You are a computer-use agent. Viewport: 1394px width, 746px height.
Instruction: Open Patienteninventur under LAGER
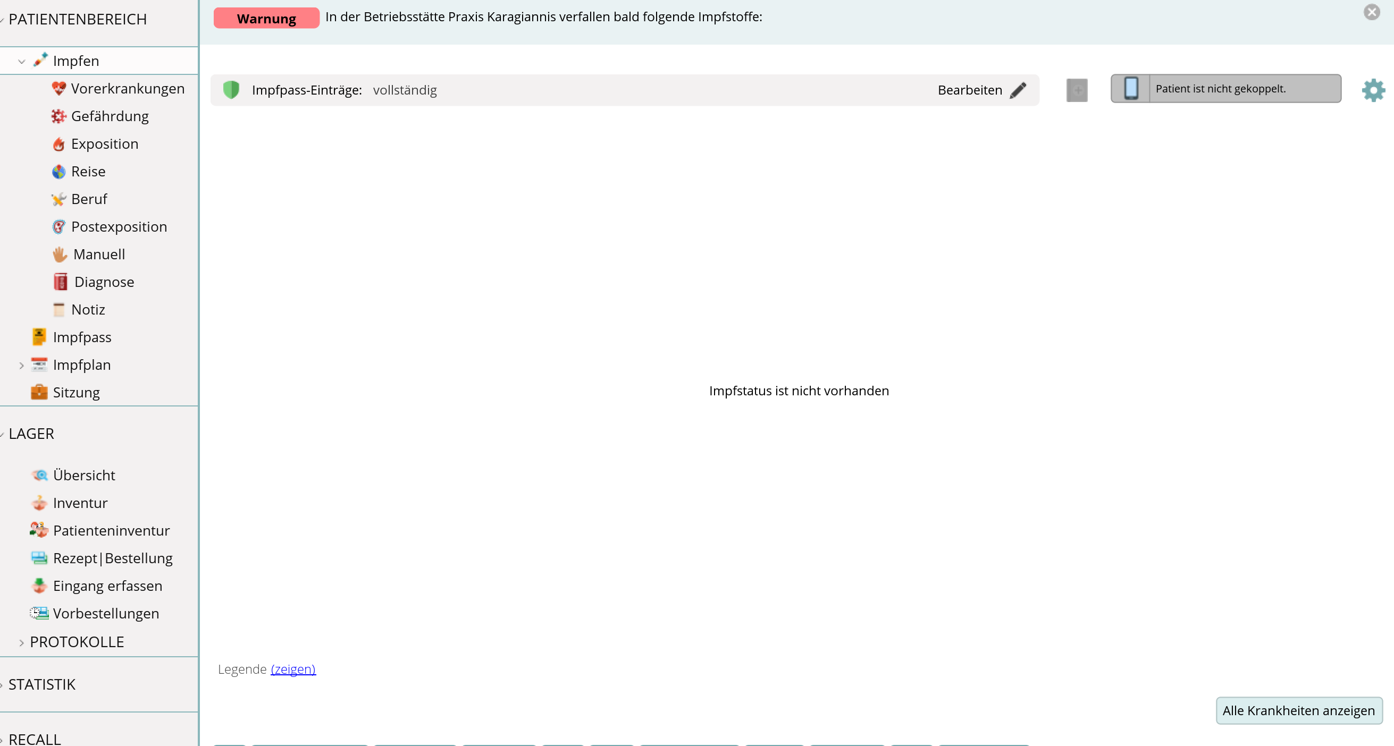(x=112, y=530)
